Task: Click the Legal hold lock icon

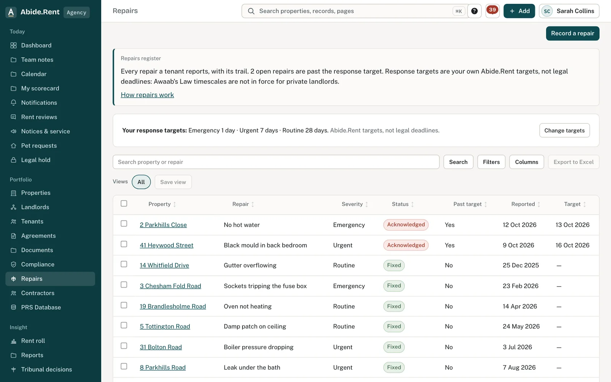Action: [x=14, y=160]
